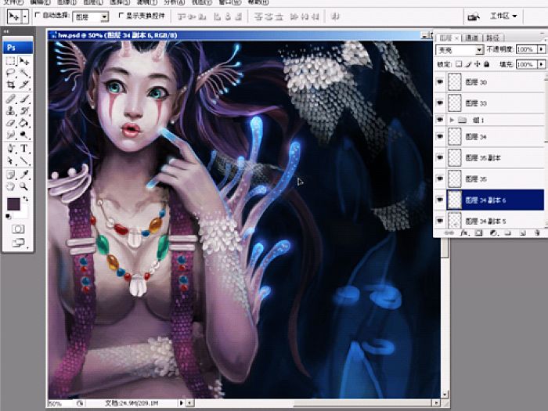Viewport: 548px width, 411px height.
Task: Select the Pen tool
Action: [10, 149]
